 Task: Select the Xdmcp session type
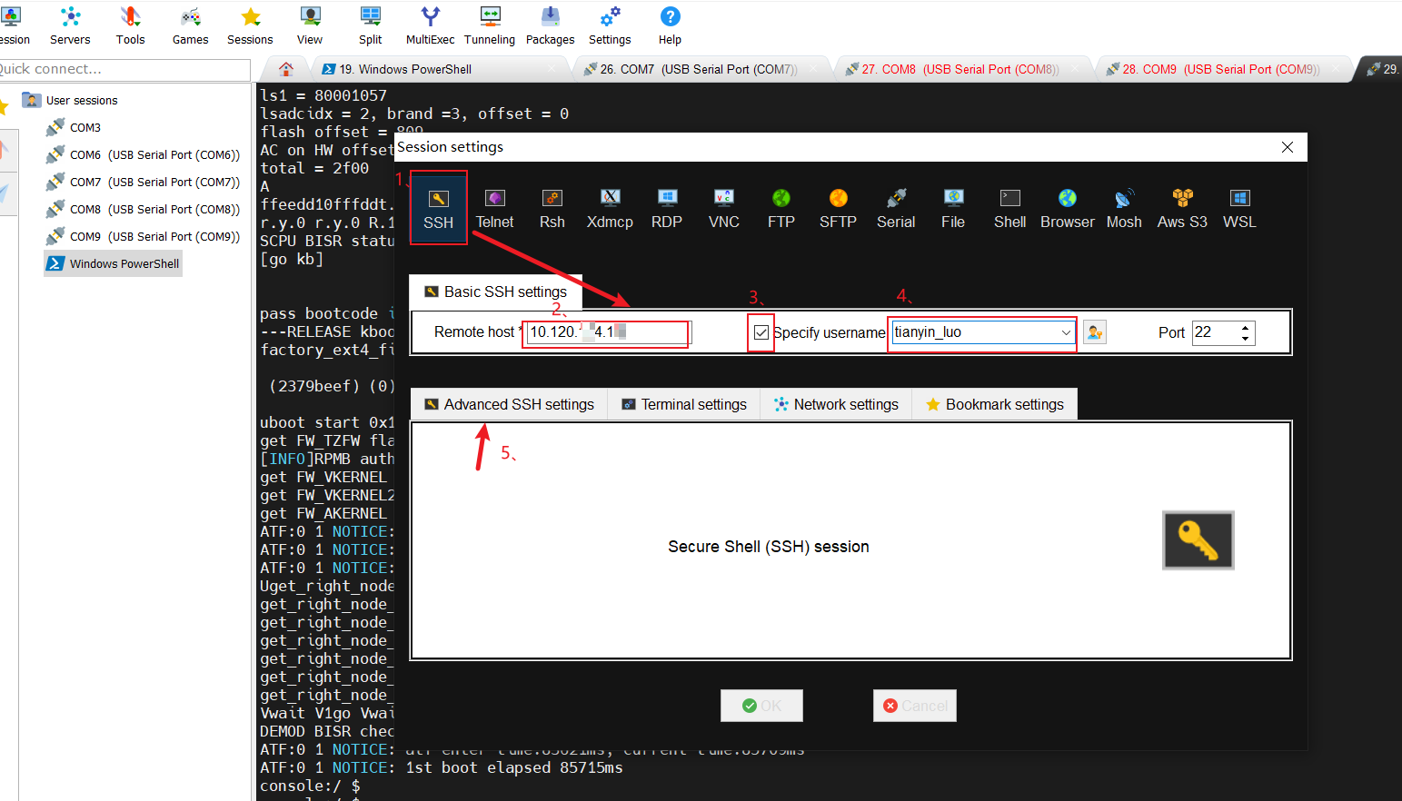tap(610, 208)
